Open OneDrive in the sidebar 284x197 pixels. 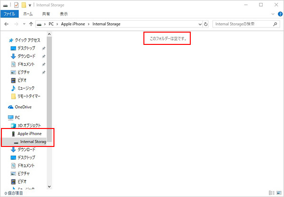[x=23, y=107]
